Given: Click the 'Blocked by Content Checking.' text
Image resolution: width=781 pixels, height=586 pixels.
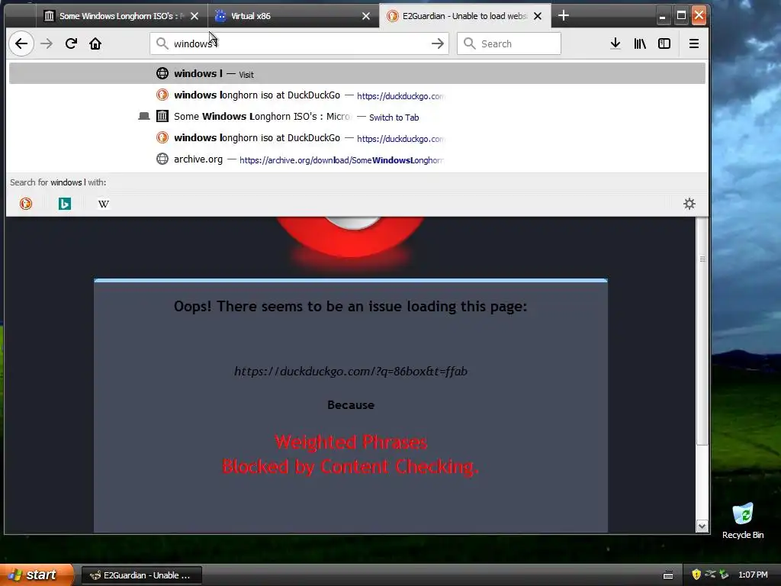Looking at the screenshot, I should click(350, 467).
